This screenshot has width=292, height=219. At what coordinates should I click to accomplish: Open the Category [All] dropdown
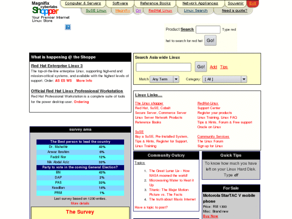[x=225, y=79]
